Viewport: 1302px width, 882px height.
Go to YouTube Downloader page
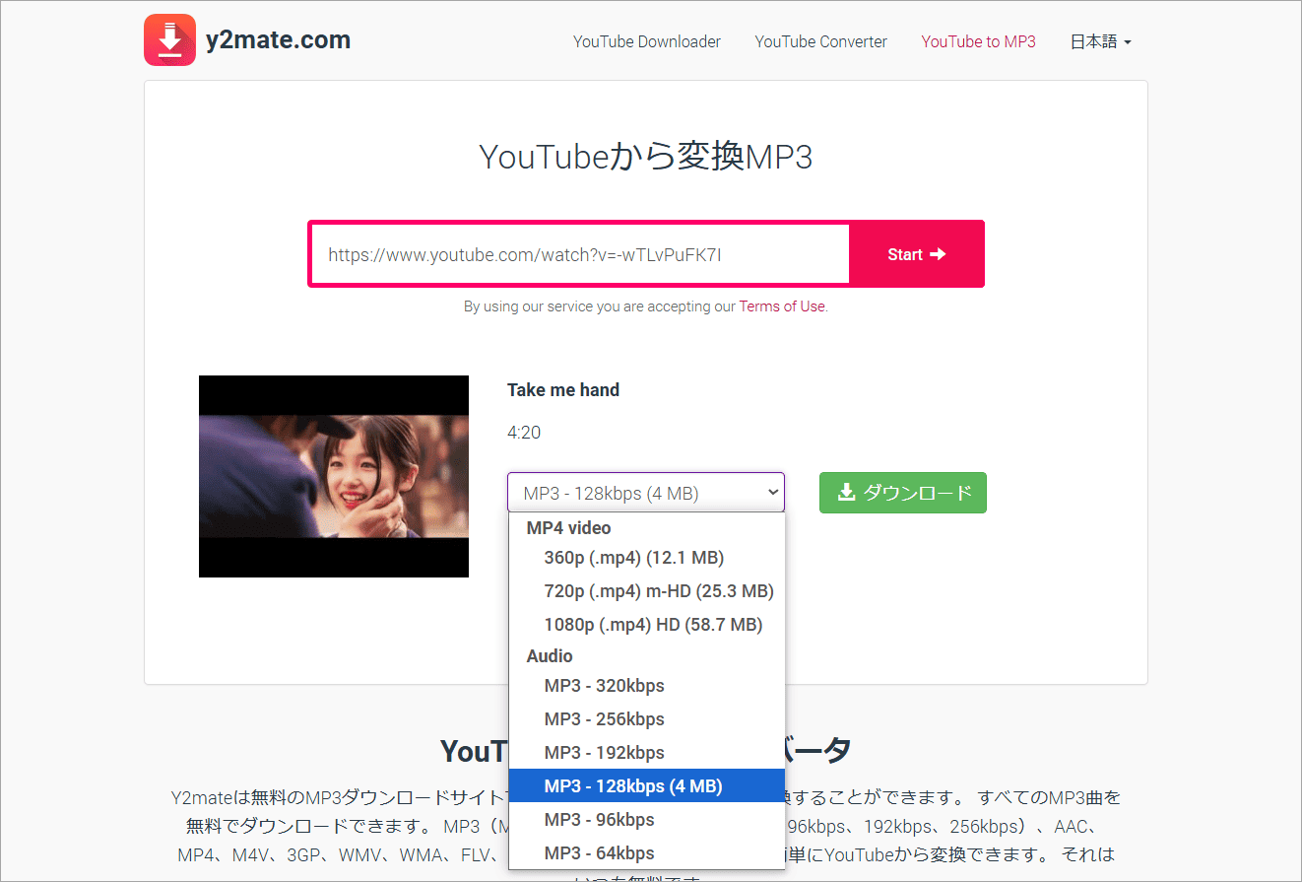647,41
